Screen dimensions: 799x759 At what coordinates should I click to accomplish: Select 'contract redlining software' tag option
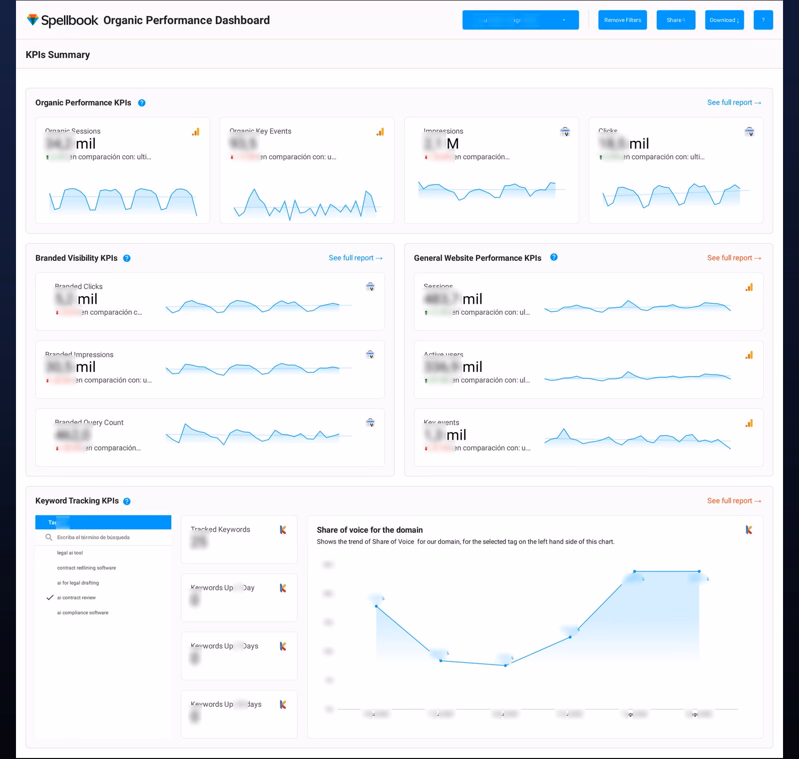tap(86, 568)
